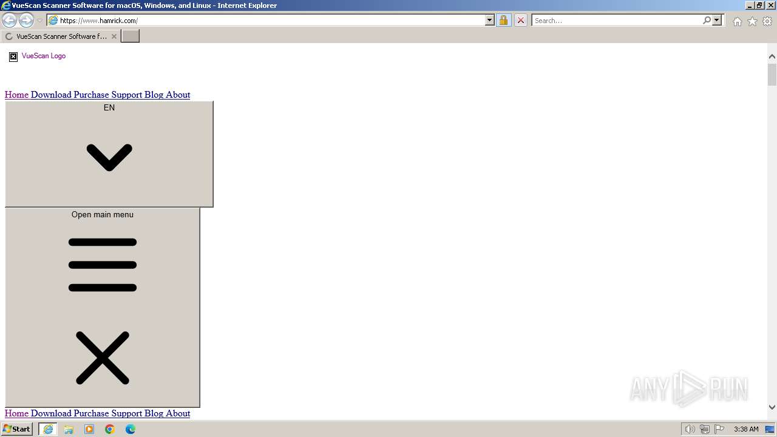Open the top Purchase link
The width and height of the screenshot is (777, 437).
[x=91, y=95]
